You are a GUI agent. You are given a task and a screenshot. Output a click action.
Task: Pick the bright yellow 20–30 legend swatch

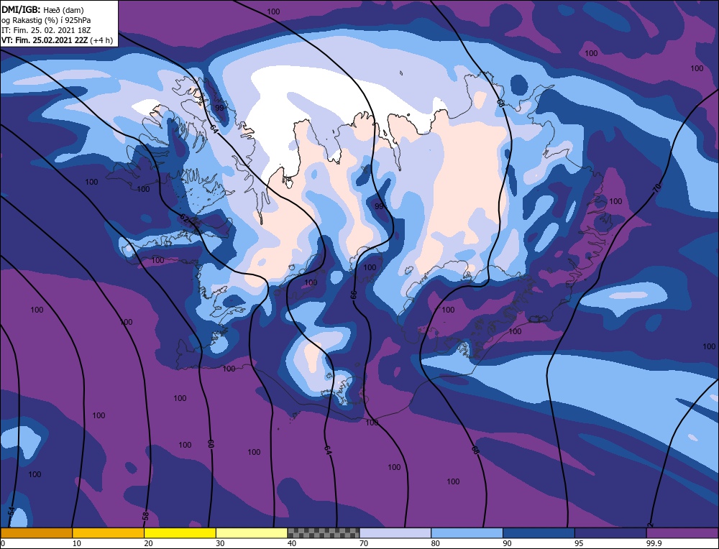point(180,533)
